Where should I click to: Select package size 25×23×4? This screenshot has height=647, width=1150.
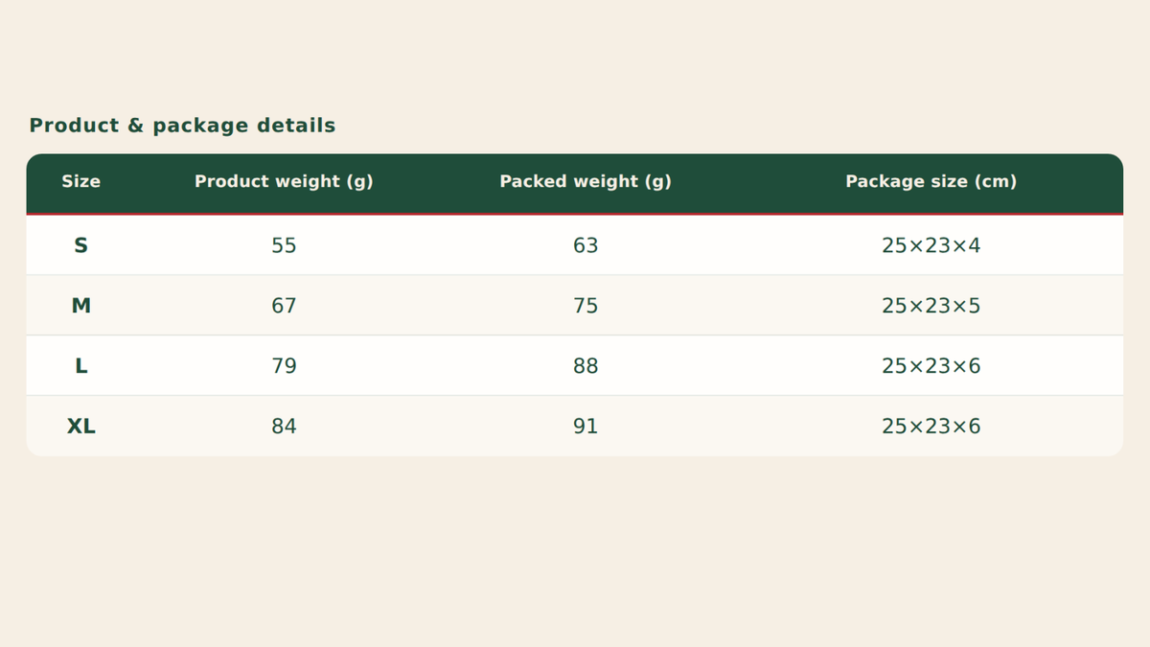coord(931,245)
